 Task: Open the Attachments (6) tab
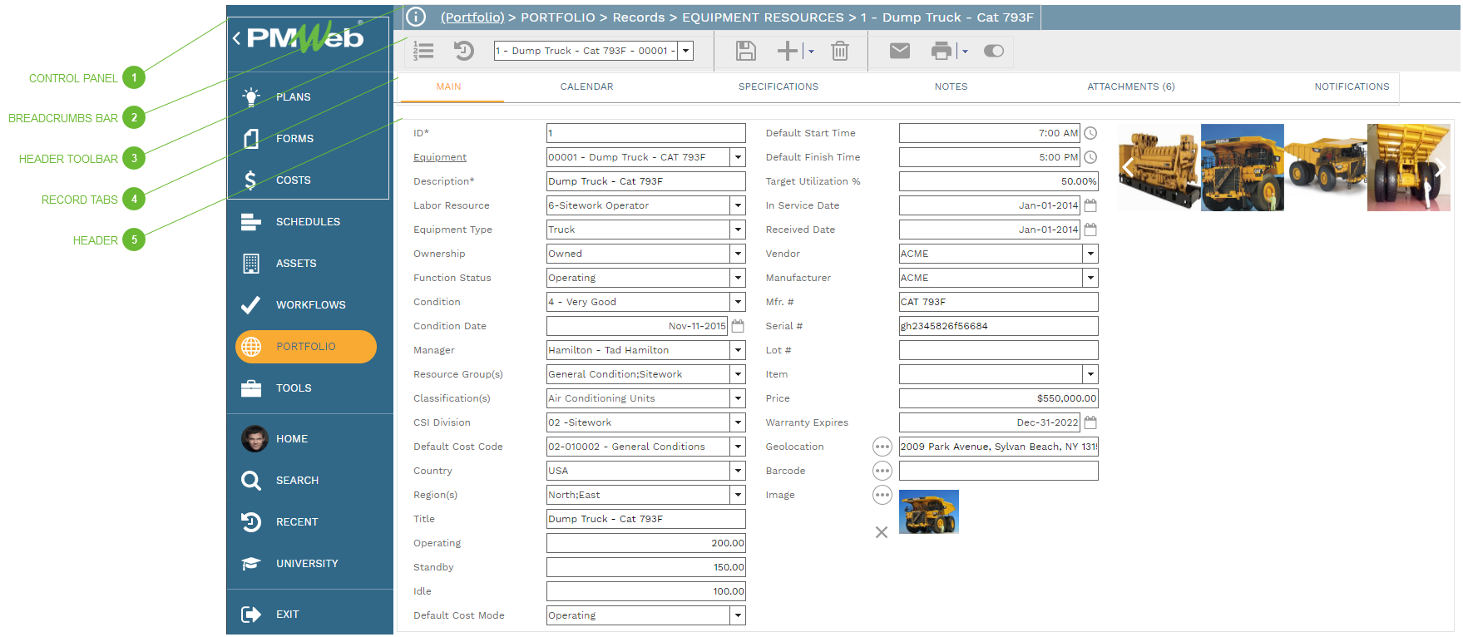coord(1130,86)
